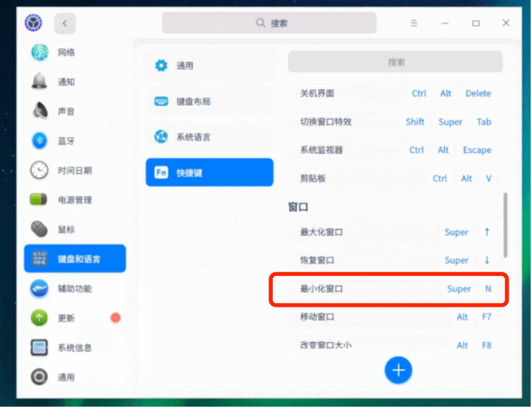
Task: Select the Mouse settings icon
Action: pyautogui.click(x=40, y=229)
